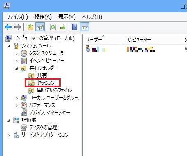Screen dimensions: 187x156
Task: Select the セッション item
Action: tap(46, 83)
